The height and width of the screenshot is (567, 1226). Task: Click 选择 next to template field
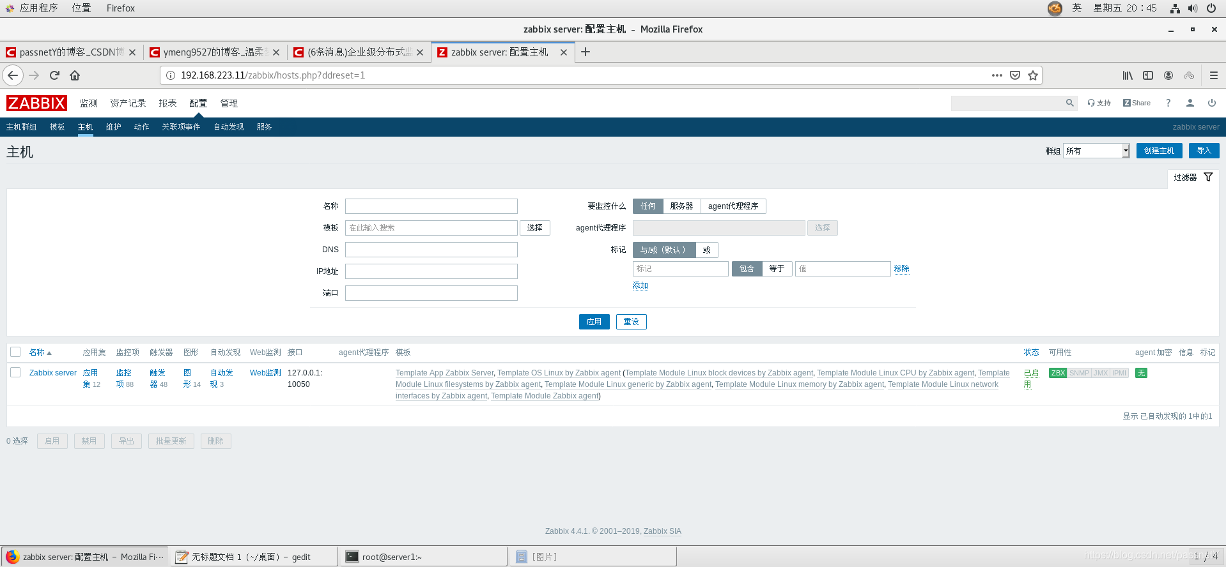click(534, 228)
